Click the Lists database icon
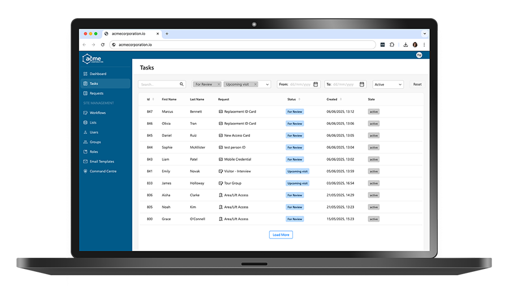Screen dimensions: 509x304 tap(85, 123)
